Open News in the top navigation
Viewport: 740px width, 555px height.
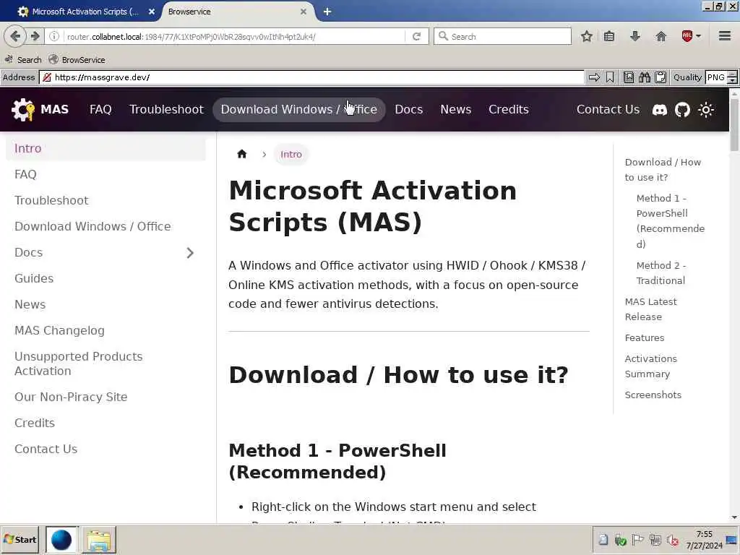[456, 110]
